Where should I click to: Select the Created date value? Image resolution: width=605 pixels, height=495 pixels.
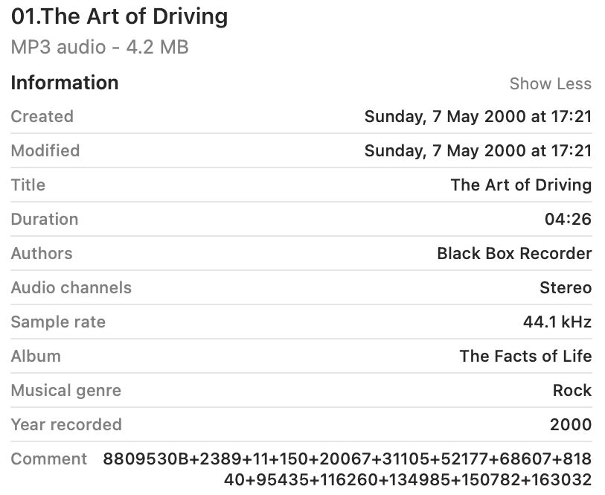(x=477, y=117)
